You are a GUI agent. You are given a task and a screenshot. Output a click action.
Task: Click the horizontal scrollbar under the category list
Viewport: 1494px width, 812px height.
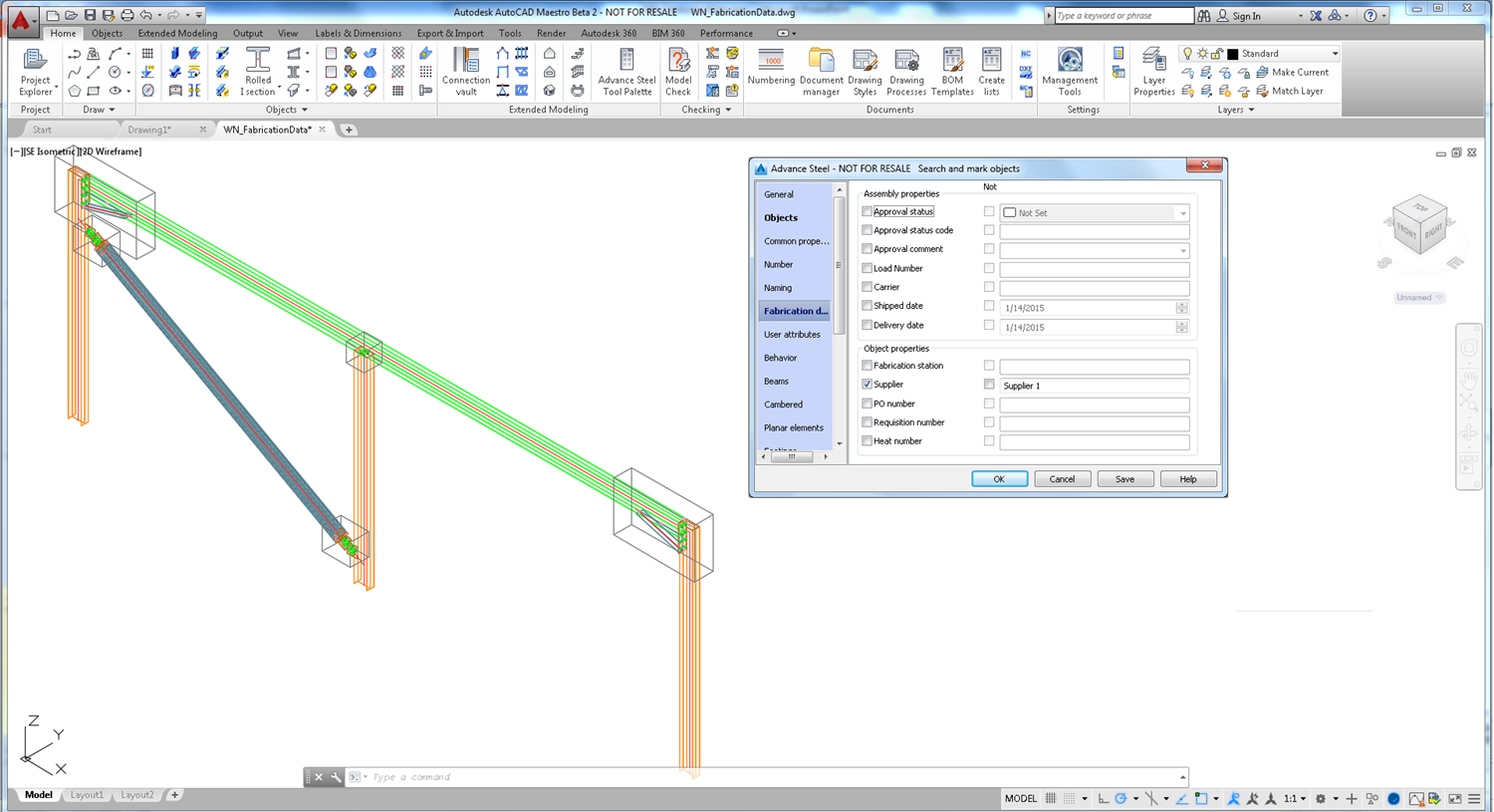click(795, 457)
